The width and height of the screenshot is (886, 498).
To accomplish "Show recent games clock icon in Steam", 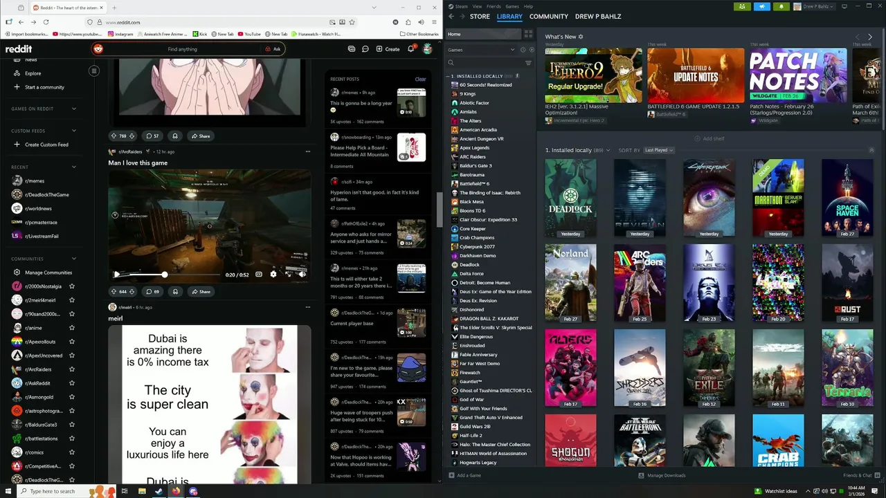I will (523, 50).
